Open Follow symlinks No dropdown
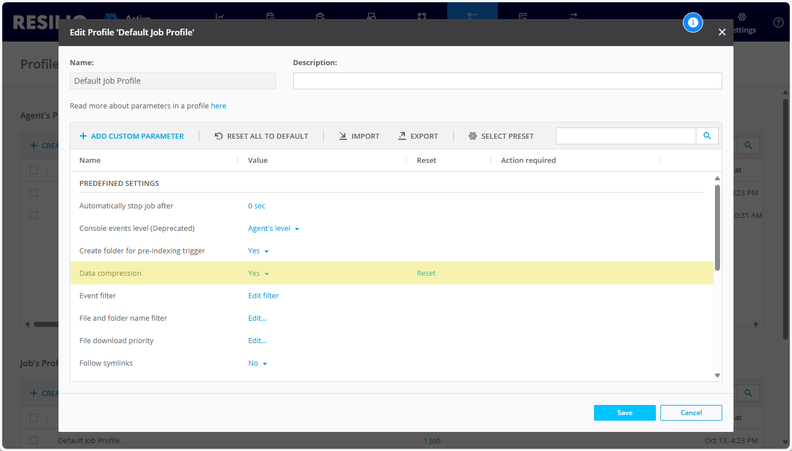Viewport: 792px width, 451px height. point(257,363)
